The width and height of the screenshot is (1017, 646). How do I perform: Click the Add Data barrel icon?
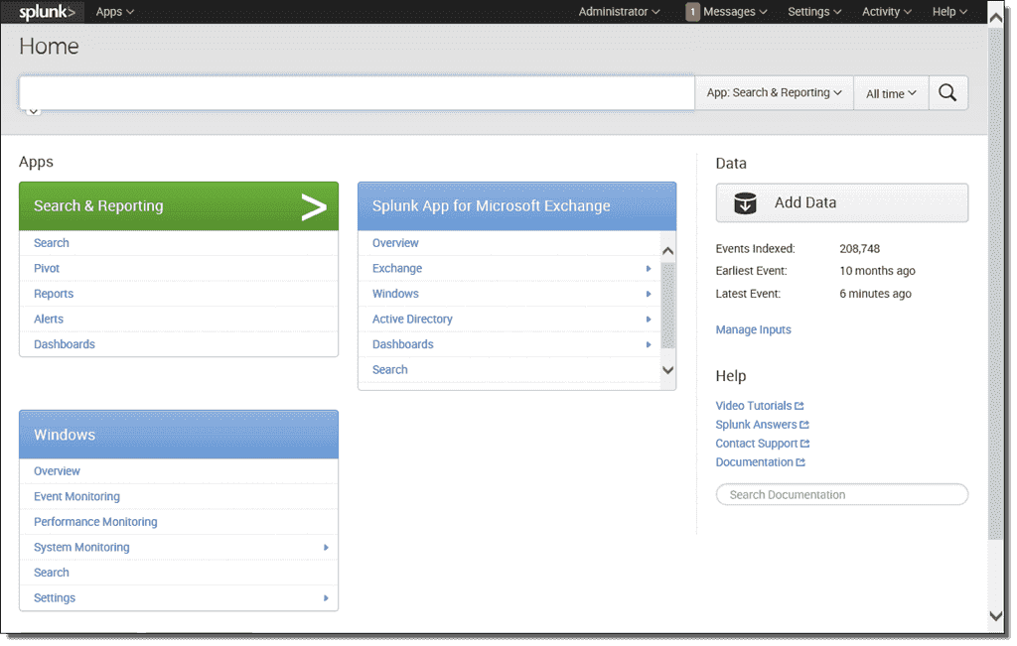(x=745, y=202)
